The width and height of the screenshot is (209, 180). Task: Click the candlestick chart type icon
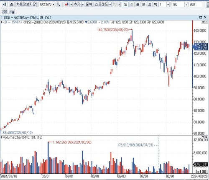[x=67, y=5]
